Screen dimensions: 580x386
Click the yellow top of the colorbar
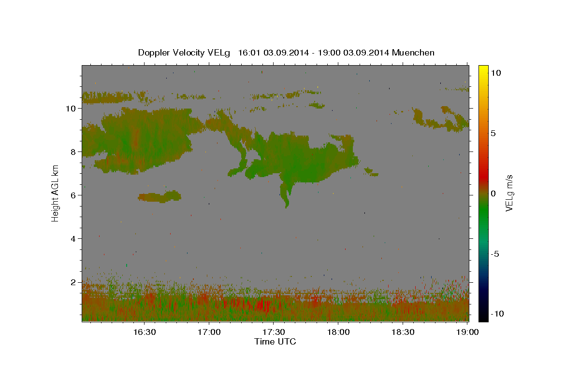483,70
